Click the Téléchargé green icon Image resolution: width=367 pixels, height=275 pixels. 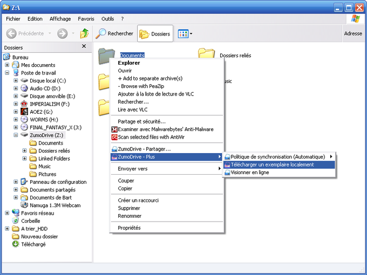pos(16,244)
